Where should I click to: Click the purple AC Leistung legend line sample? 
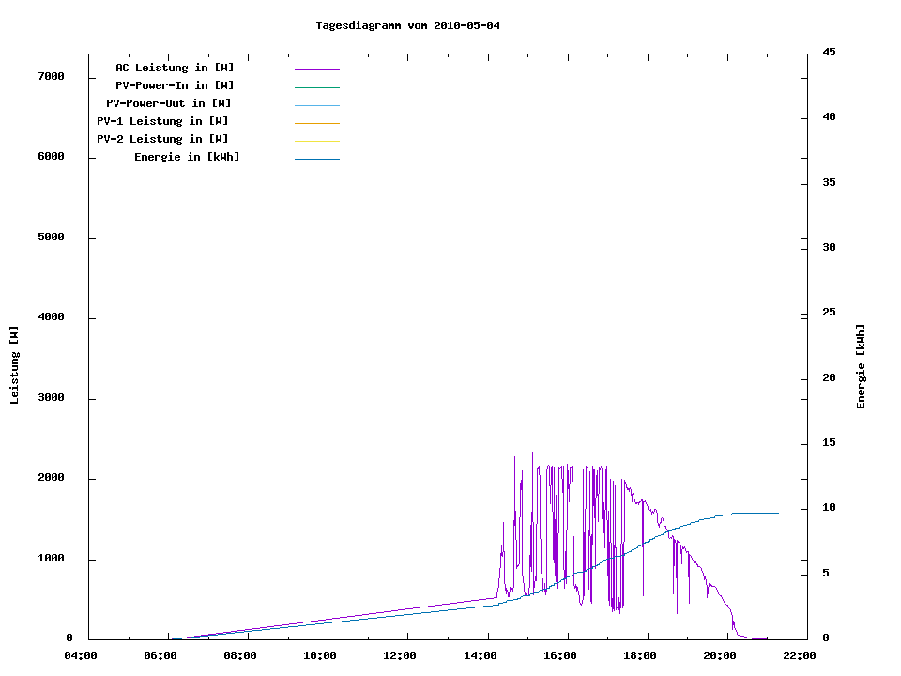316,69
